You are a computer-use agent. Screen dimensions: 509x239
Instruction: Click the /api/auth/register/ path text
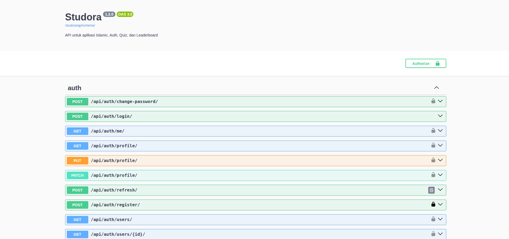tap(115, 205)
